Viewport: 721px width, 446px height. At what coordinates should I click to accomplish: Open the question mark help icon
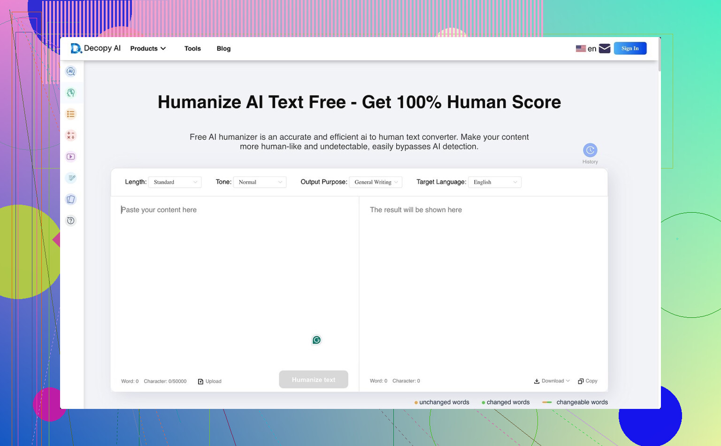tap(71, 221)
